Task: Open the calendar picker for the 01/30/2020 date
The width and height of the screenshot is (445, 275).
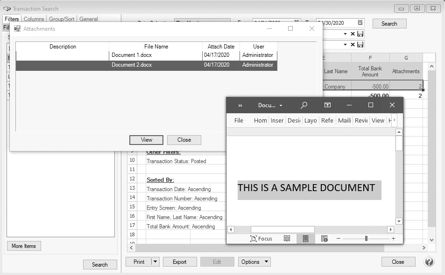Action: coord(360,23)
